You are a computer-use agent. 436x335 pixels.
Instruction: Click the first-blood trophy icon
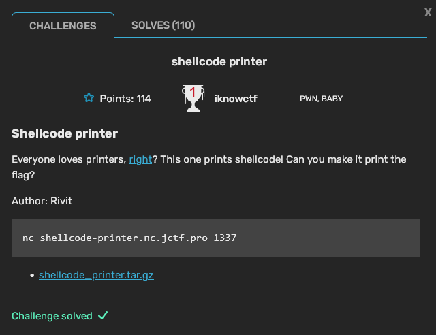coord(192,98)
